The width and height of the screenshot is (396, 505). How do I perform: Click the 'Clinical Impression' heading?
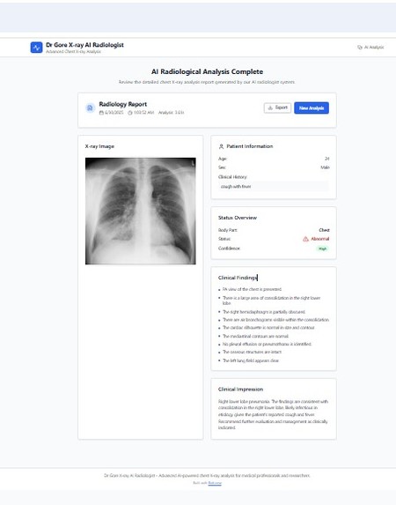click(x=240, y=389)
